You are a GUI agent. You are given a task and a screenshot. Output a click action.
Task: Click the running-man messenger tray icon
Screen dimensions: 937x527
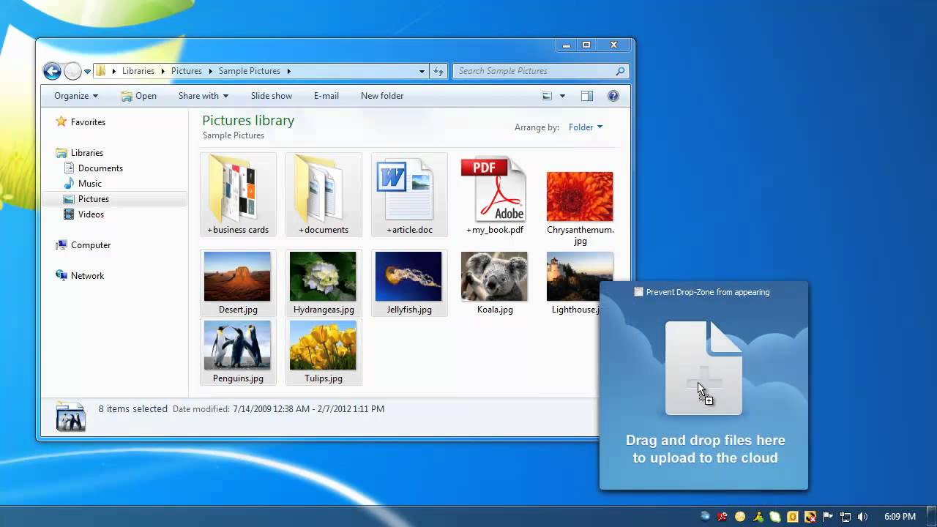click(x=758, y=516)
